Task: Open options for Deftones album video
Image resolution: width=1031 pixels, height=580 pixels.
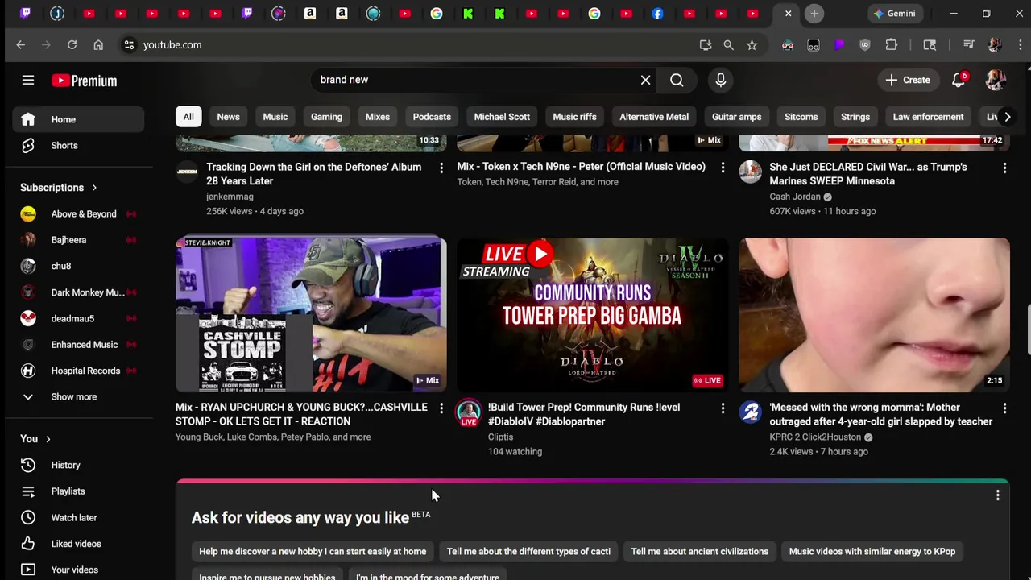Action: (x=441, y=168)
